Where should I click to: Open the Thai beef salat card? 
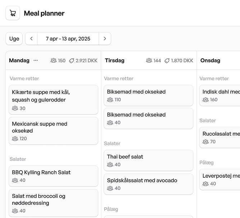(148, 160)
